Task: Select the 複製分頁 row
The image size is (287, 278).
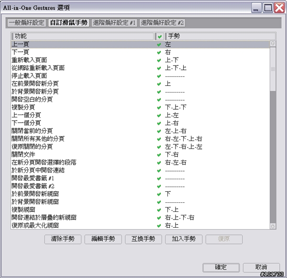Action: coord(140,107)
